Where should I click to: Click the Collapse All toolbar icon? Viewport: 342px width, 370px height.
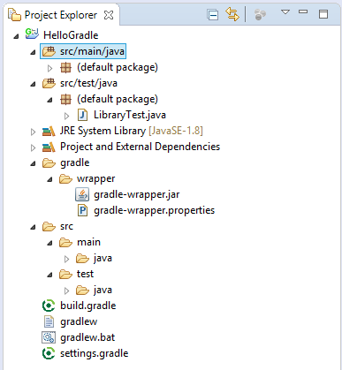click(212, 14)
